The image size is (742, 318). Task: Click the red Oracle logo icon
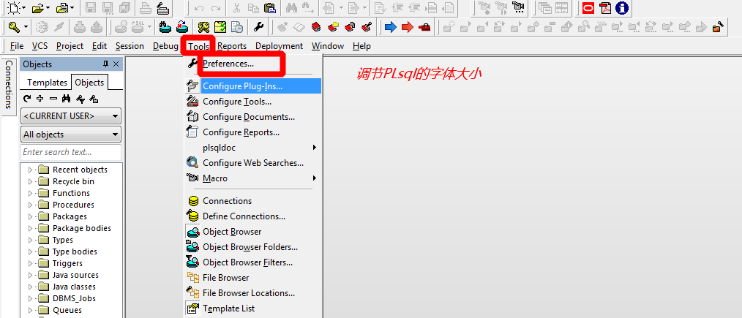588,7
